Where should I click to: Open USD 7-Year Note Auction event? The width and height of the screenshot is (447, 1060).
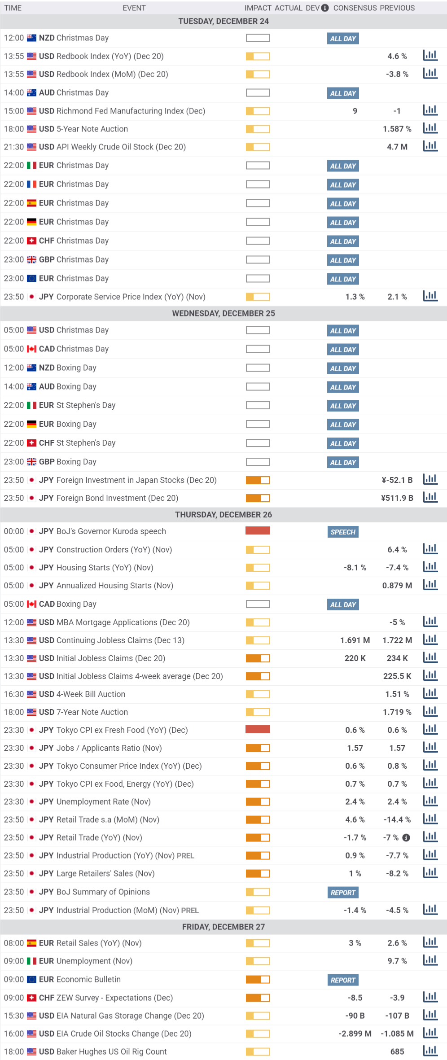92,712
